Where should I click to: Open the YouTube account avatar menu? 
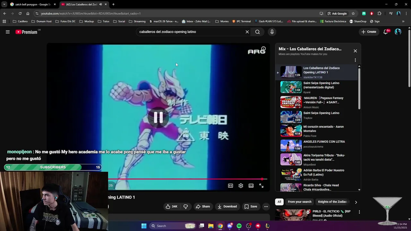[398, 32]
